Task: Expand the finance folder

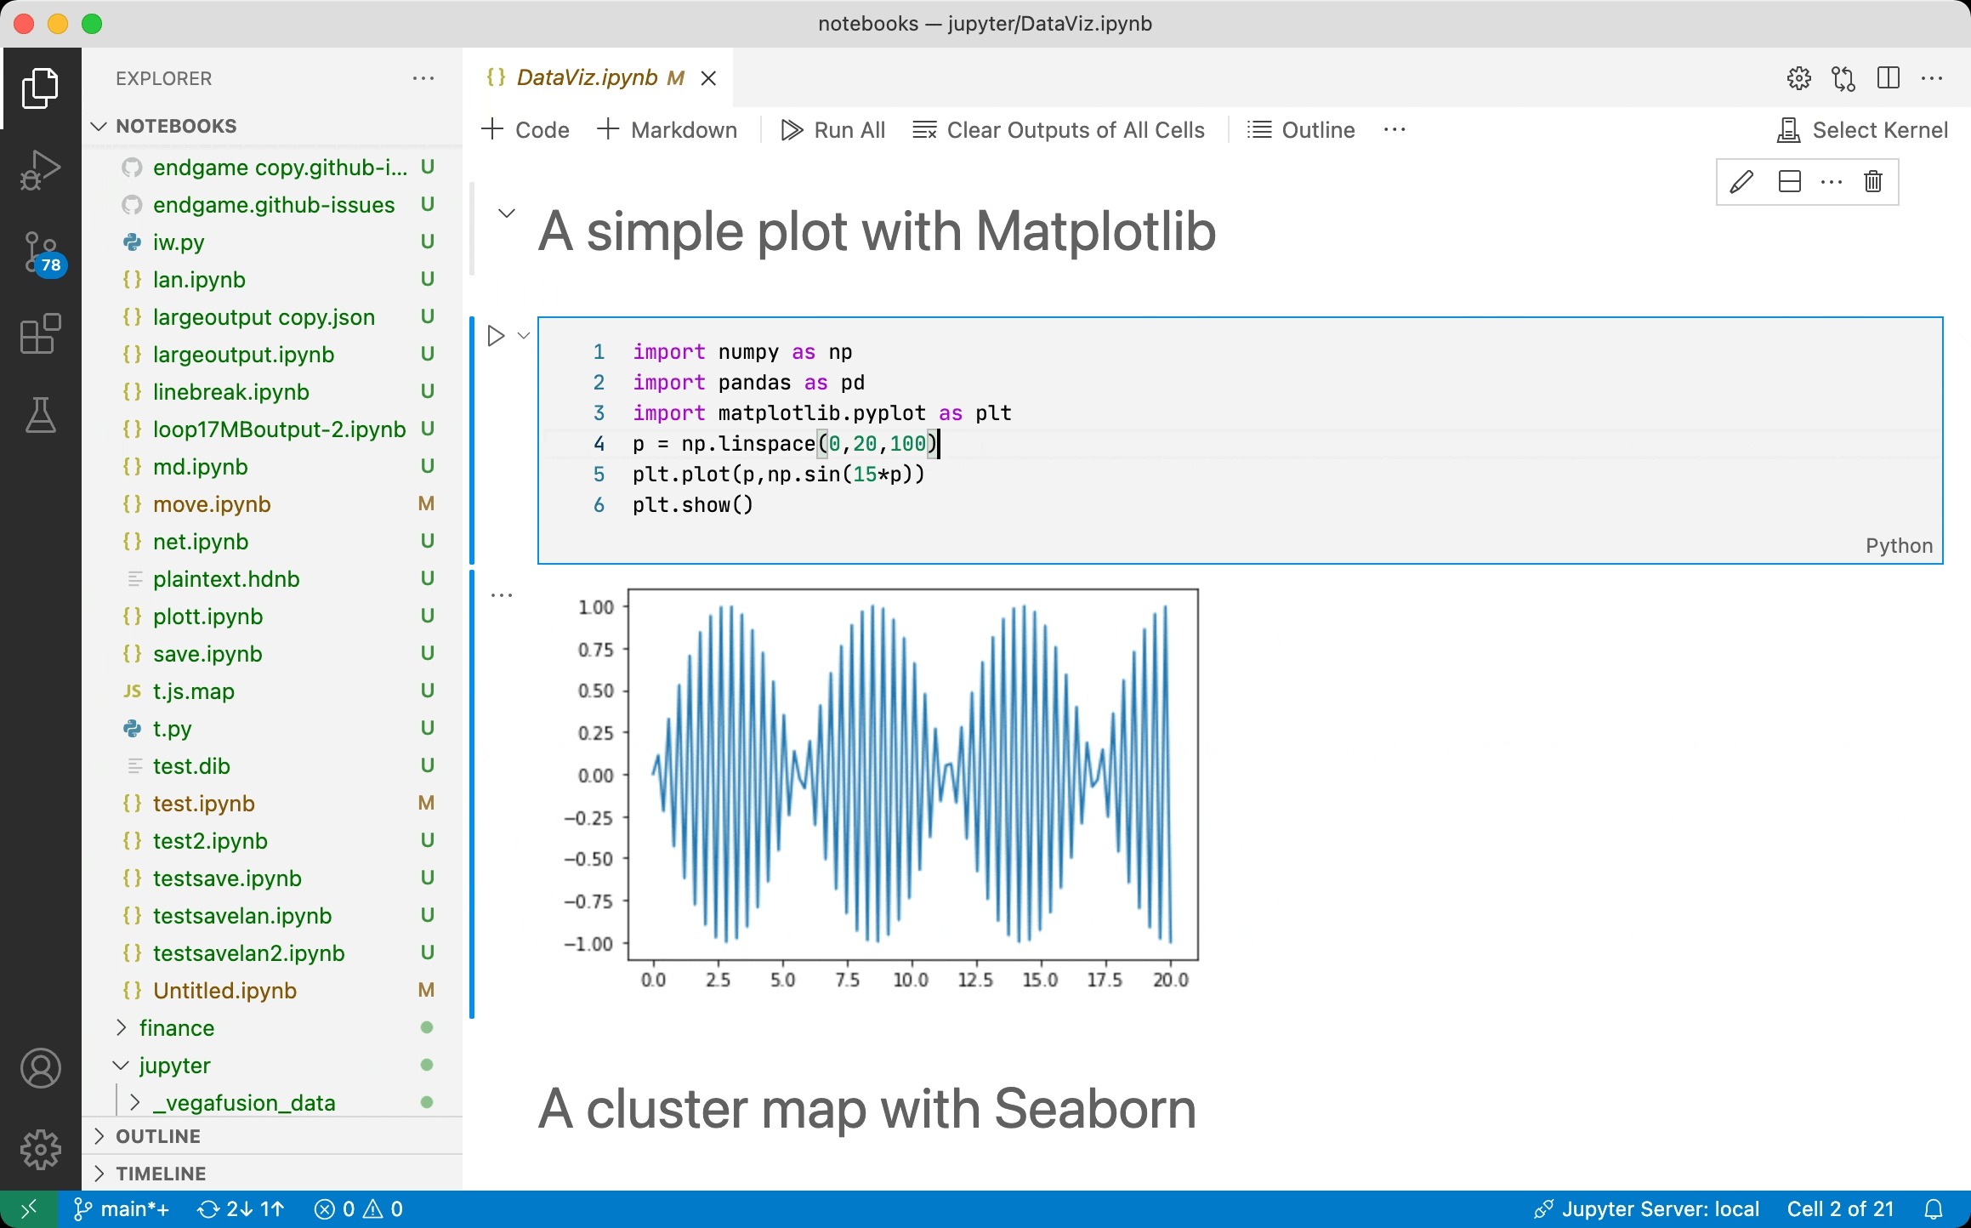Action: [x=121, y=1027]
